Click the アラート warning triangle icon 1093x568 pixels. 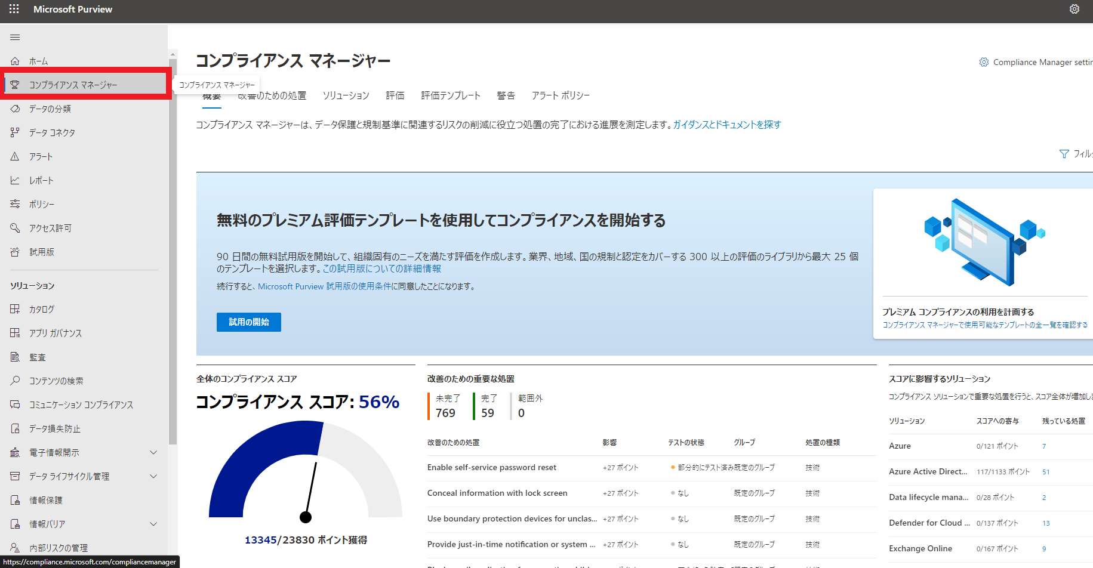[15, 156]
